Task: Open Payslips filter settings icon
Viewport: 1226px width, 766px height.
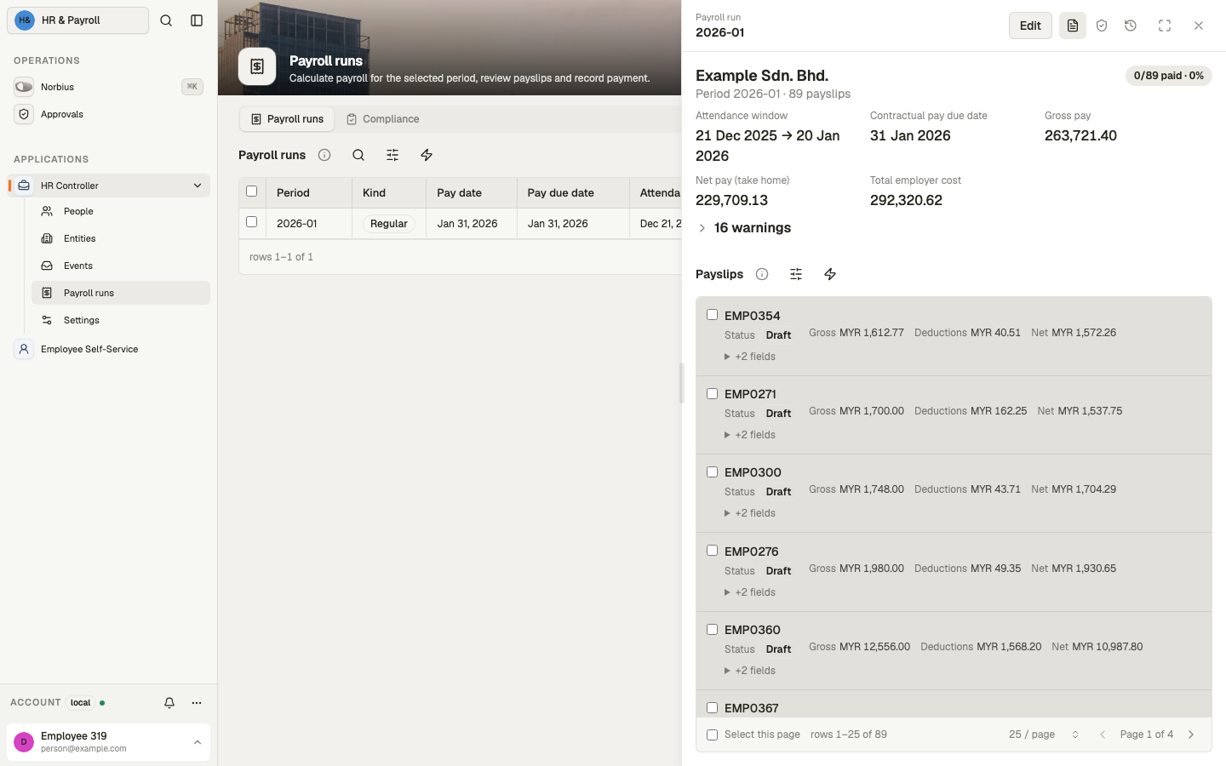Action: coord(796,274)
